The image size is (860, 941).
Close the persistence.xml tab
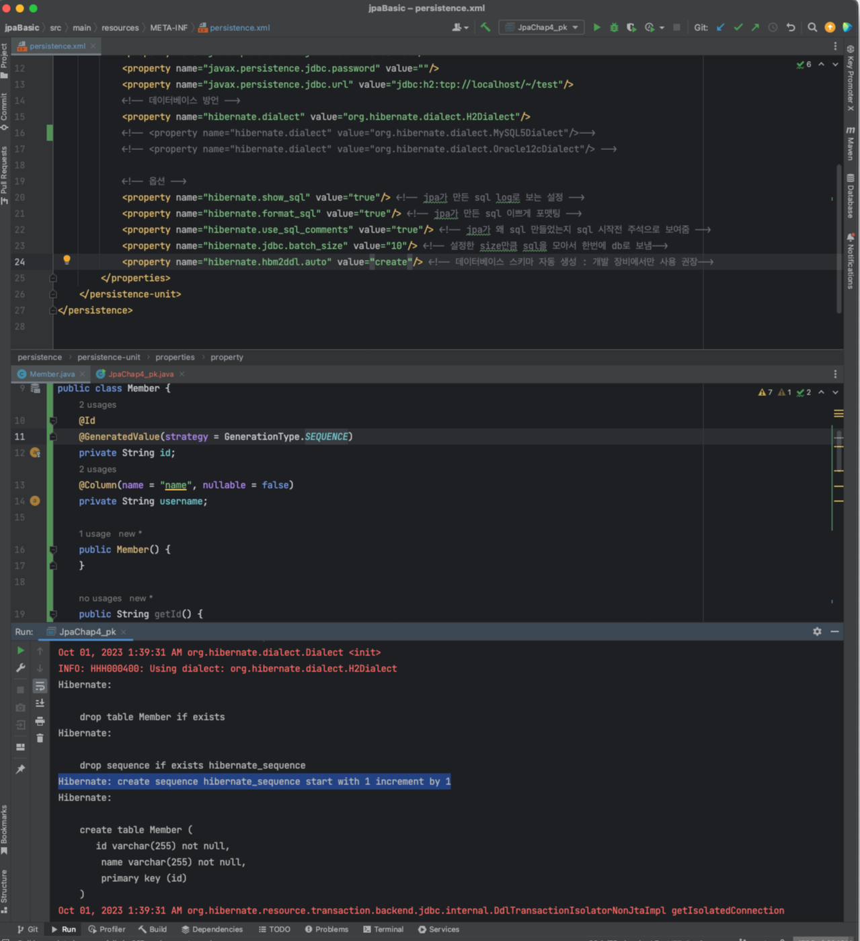point(93,46)
